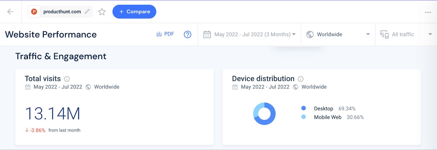Show info tooltip for Device distribution
This screenshot has height=150, width=437.
coord(301,79)
